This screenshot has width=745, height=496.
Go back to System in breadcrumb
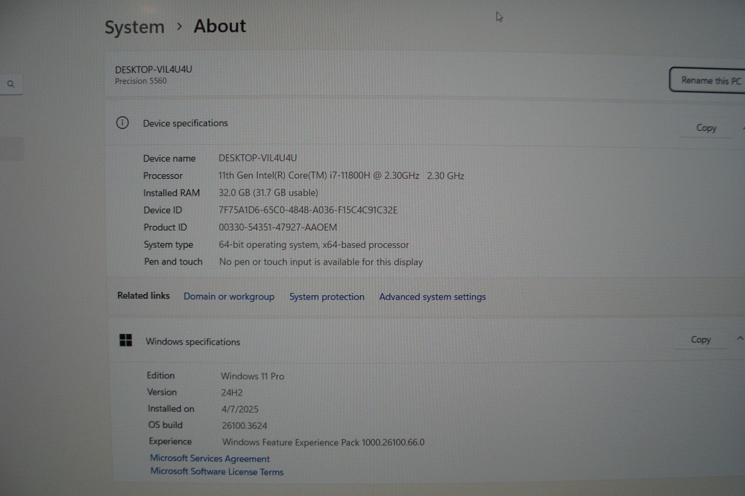pyautogui.click(x=135, y=27)
